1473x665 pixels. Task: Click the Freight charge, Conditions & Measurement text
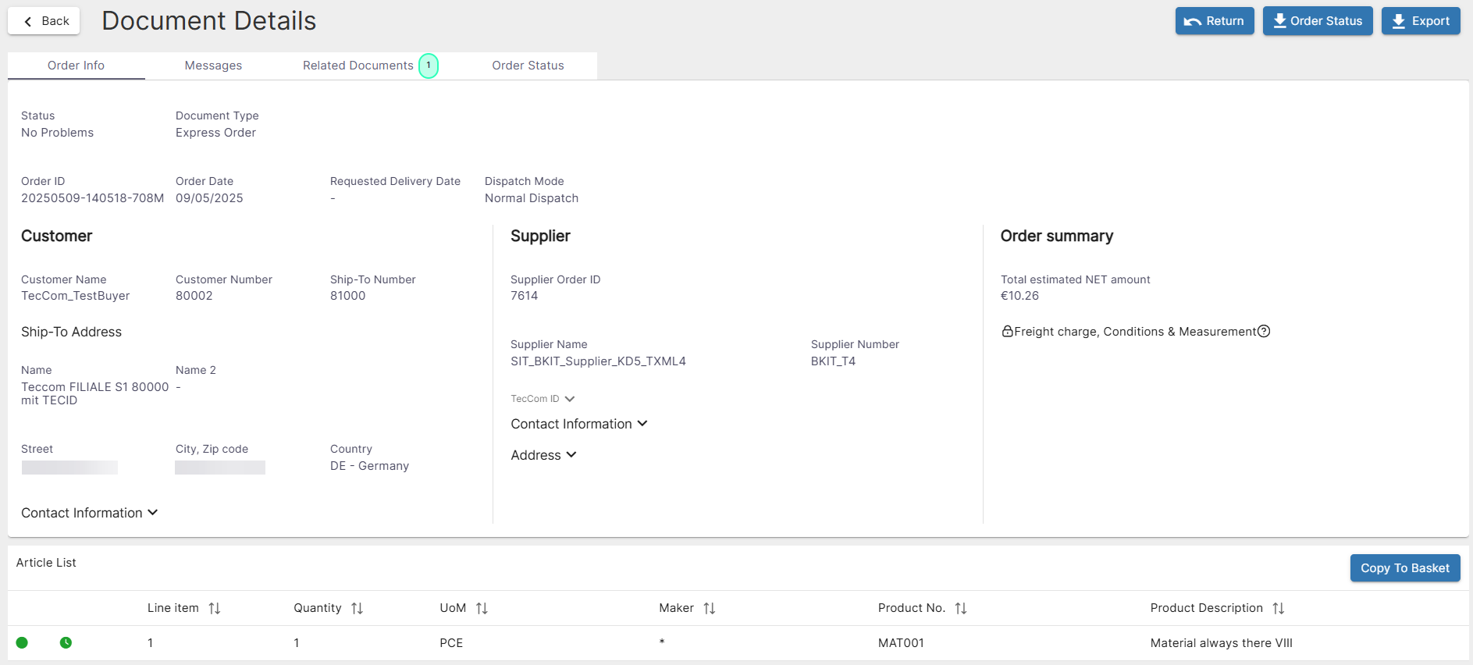coord(1135,332)
